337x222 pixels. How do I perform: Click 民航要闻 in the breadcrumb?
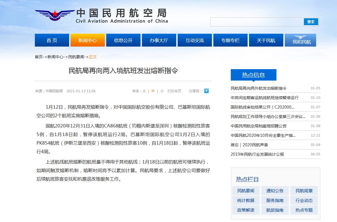click(x=76, y=57)
